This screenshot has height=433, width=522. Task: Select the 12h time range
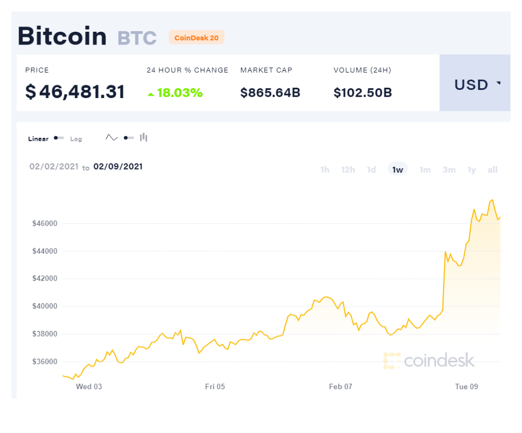tap(348, 170)
